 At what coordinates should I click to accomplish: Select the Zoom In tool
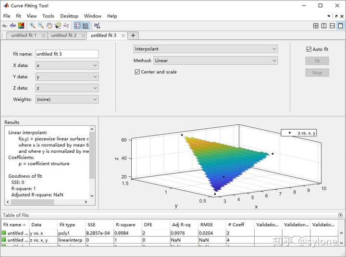[33, 26]
